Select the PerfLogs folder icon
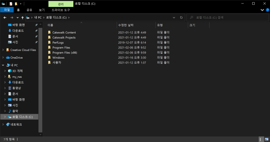270x142 pixels. point(49,42)
